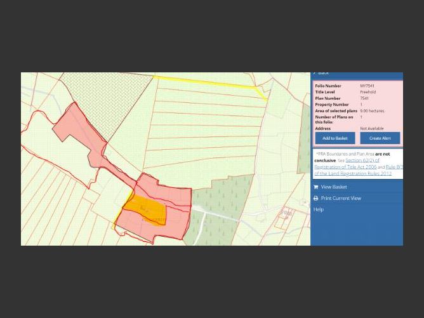The height and width of the screenshot is (318, 424).
Task: Click the folio number value MY7541
Action: pyautogui.click(x=367, y=86)
